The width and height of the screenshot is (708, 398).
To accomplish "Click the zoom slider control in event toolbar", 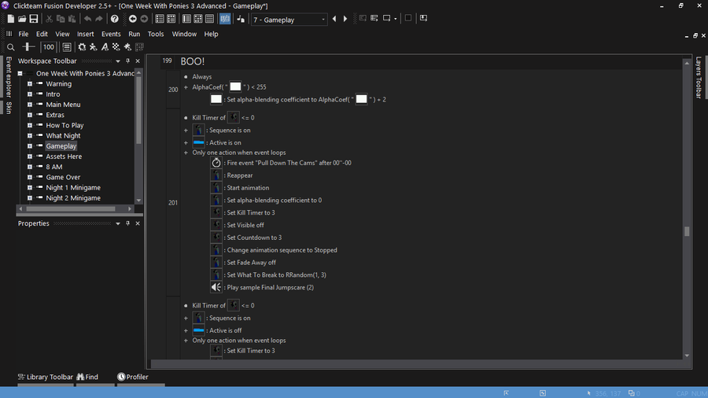I will pyautogui.click(x=28, y=47).
